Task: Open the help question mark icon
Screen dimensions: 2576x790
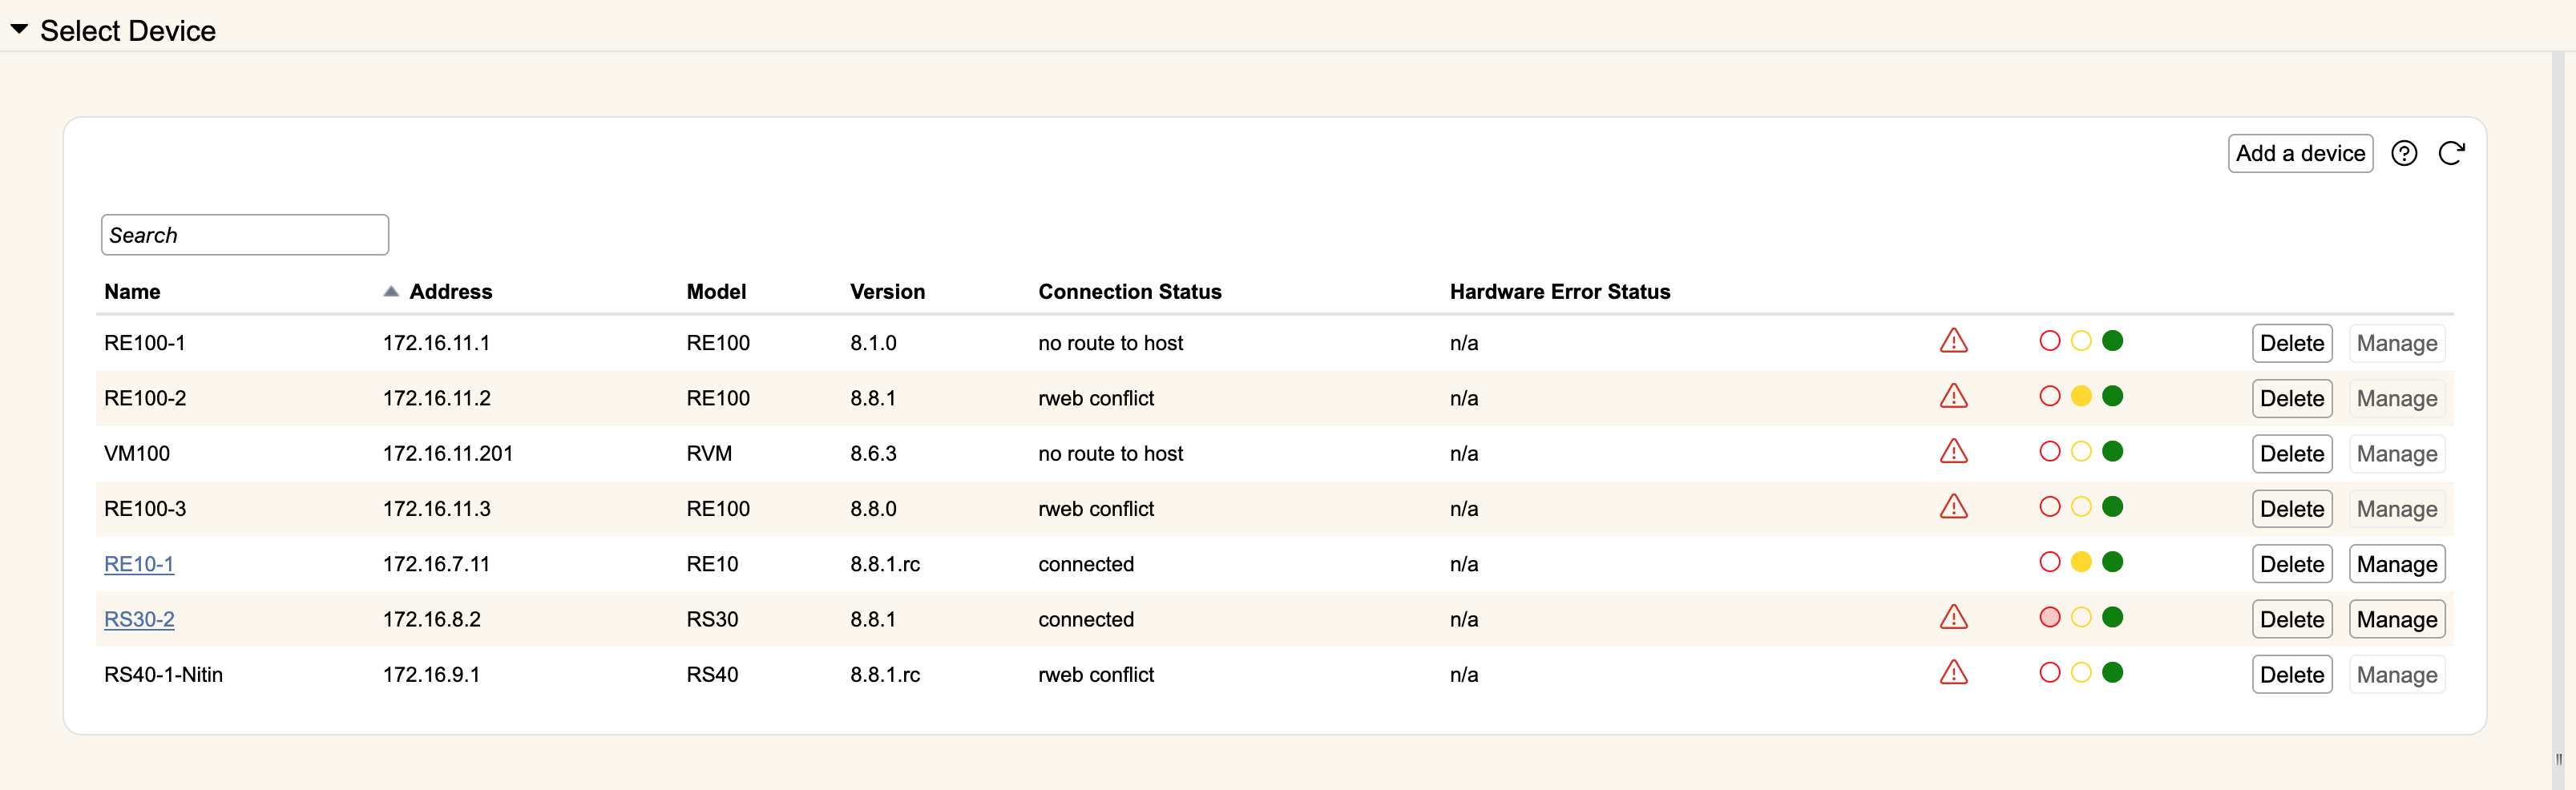Action: [2404, 153]
